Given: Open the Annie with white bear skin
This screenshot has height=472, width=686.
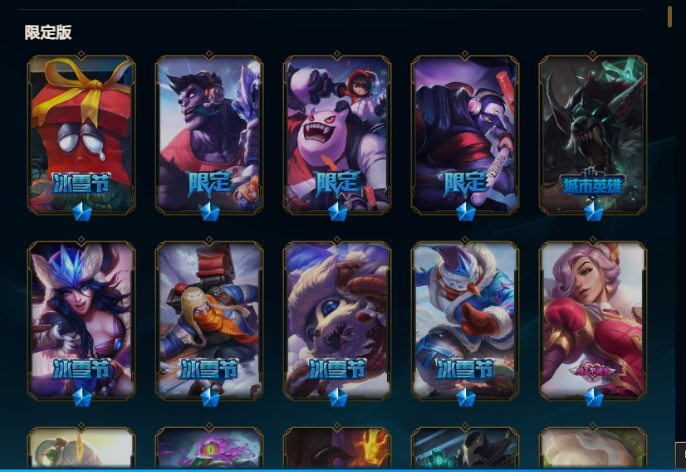Looking at the screenshot, I should (337, 134).
